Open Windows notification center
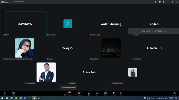Screen dimensions: 179x100 176,98
